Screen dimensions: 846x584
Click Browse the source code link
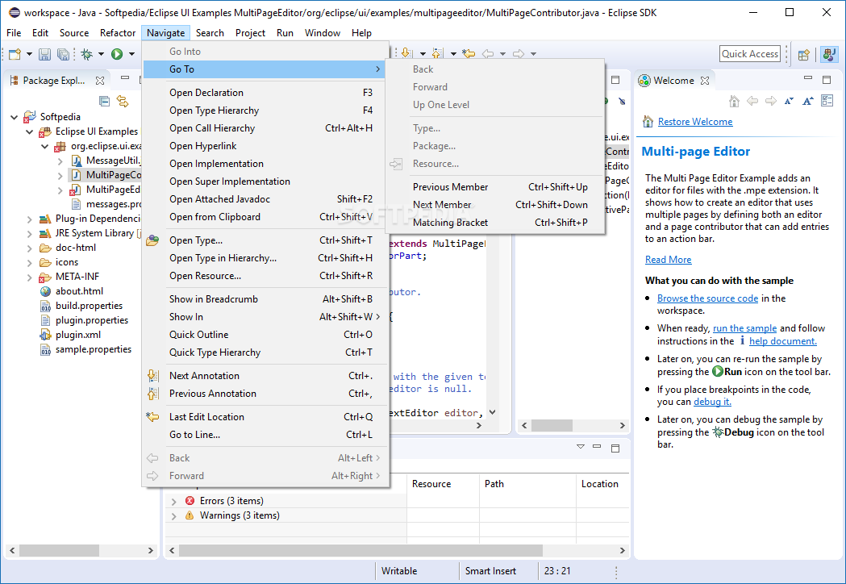pos(707,298)
